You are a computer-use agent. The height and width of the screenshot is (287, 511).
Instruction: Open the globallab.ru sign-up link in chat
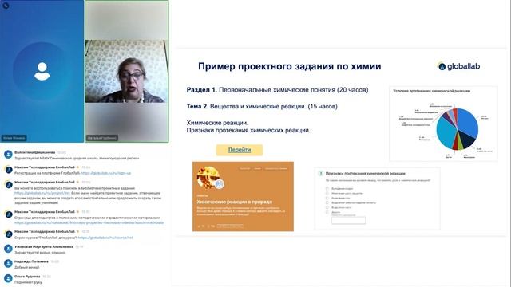point(106,173)
